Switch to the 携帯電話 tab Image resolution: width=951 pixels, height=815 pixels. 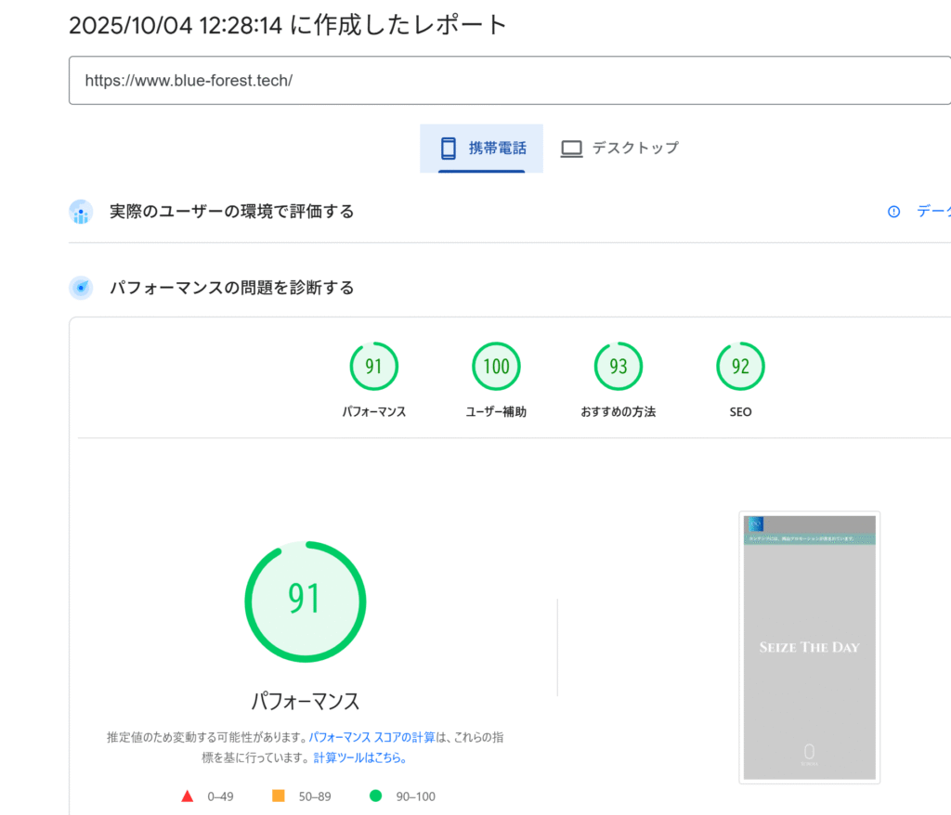tap(481, 148)
